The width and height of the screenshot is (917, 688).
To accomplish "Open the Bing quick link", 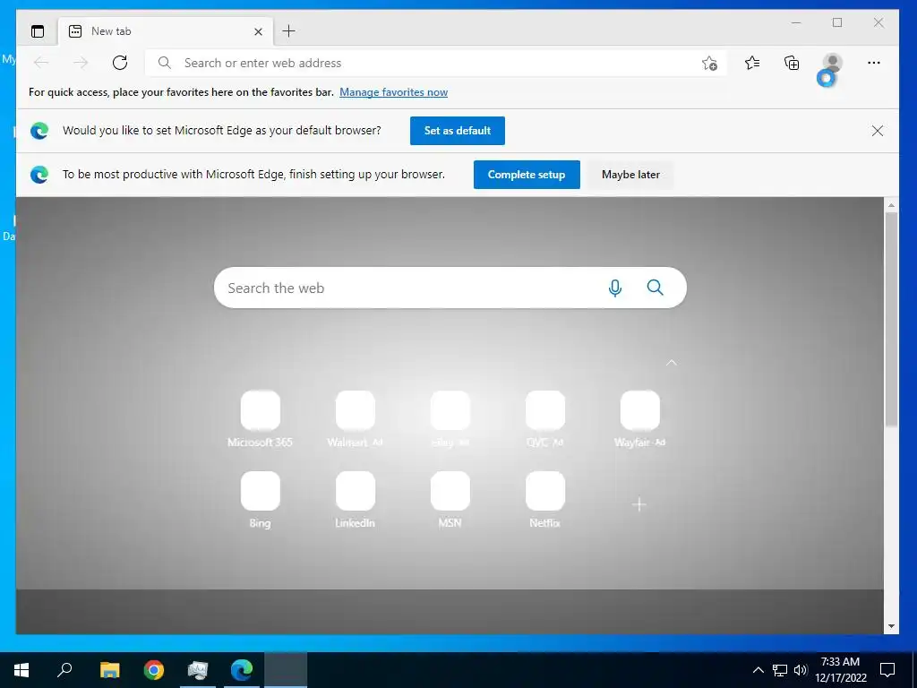I will click(261, 500).
